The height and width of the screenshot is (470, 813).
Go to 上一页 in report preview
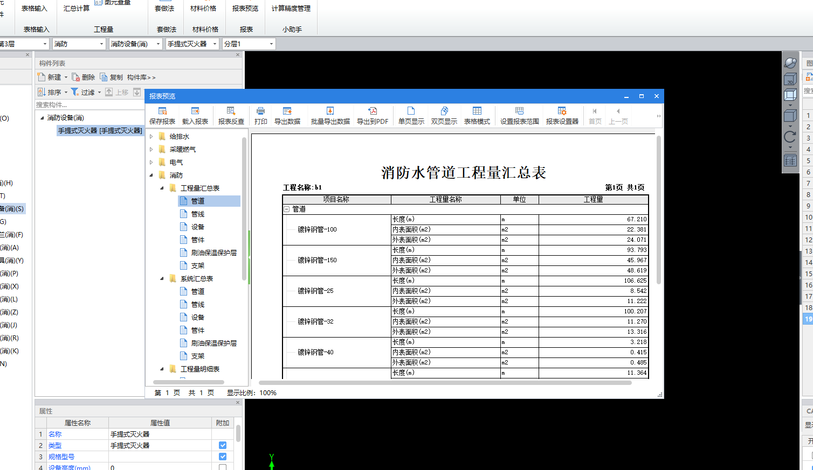pyautogui.click(x=618, y=116)
